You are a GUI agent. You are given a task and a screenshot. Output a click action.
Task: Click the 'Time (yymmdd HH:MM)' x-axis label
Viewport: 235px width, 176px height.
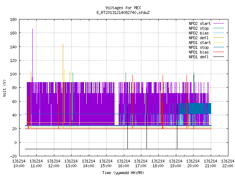point(123,173)
